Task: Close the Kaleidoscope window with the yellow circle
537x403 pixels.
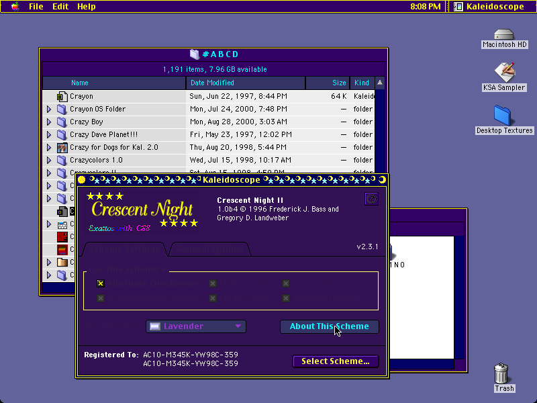Action: (x=81, y=180)
